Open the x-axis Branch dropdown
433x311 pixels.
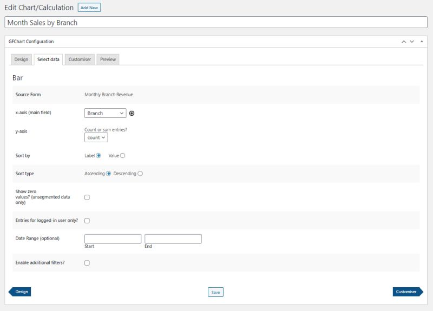coord(105,113)
